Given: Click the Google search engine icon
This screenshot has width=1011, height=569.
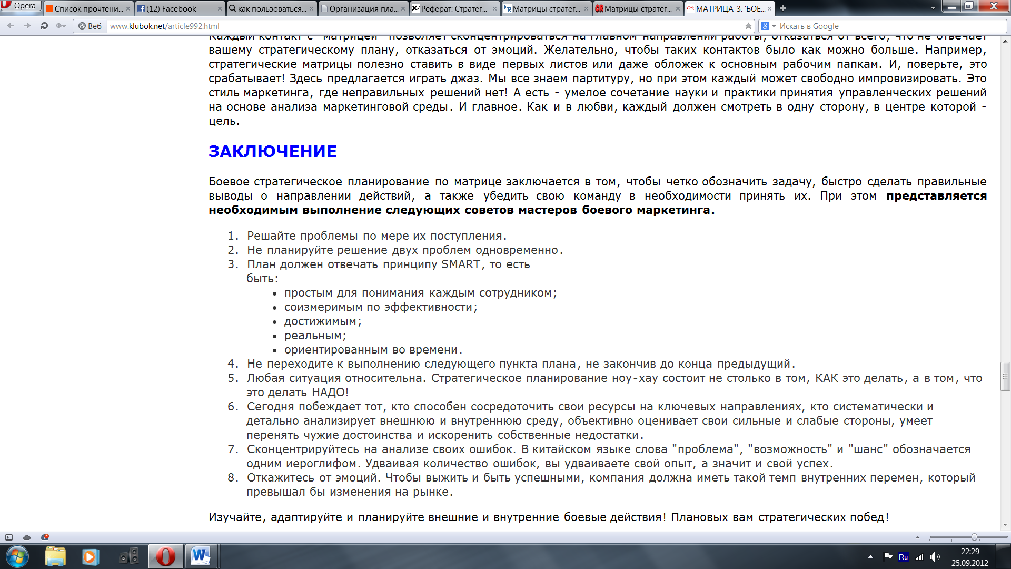Looking at the screenshot, I should (765, 26).
